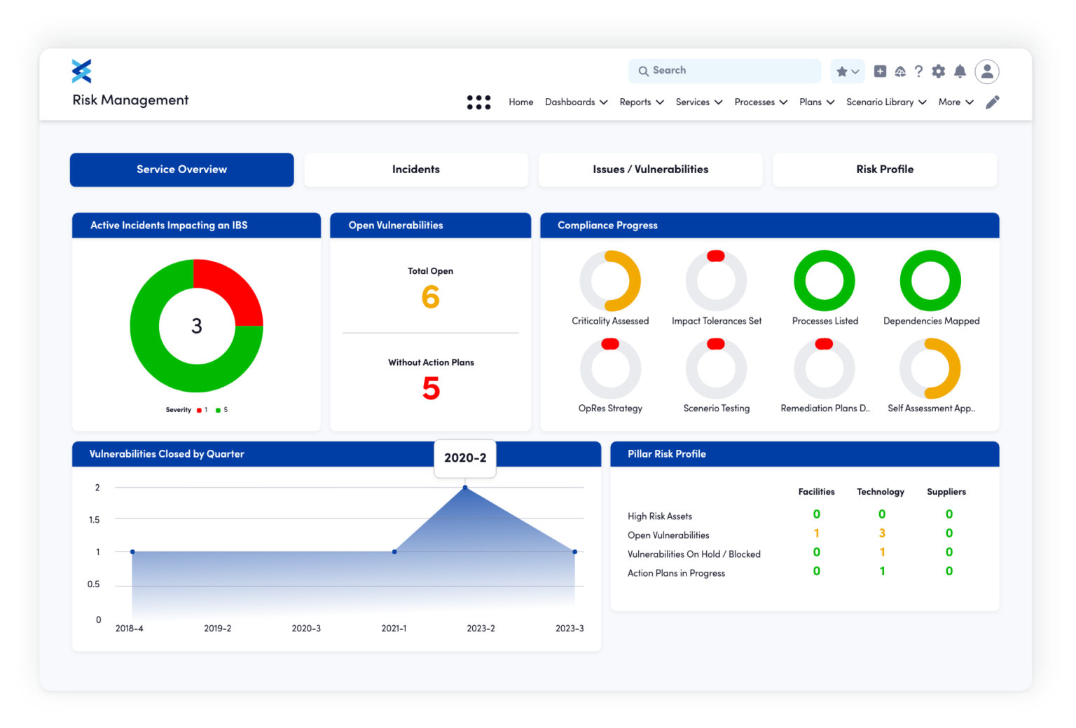
Task: Toggle the Severity 1 legend entry
Action: pos(203,410)
